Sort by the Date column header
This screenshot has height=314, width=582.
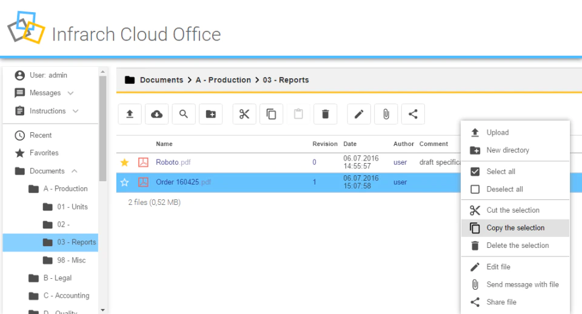tap(350, 144)
